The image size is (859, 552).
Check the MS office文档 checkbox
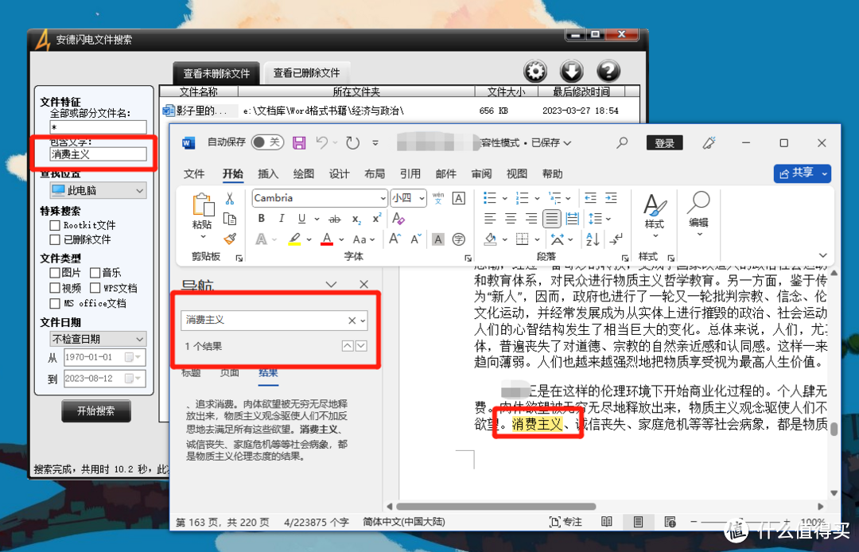[x=54, y=303]
